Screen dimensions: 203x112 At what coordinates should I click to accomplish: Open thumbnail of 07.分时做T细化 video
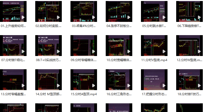(13, 46)
